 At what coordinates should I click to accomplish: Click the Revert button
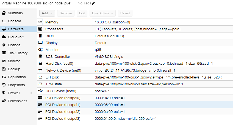[125, 13]
